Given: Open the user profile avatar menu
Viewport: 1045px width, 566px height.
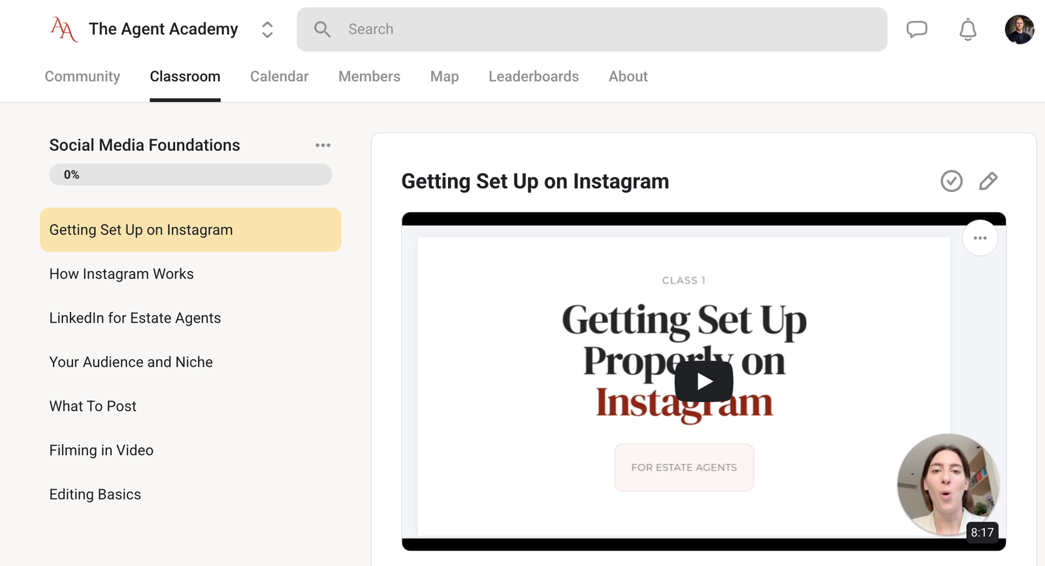Looking at the screenshot, I should pyautogui.click(x=1020, y=29).
